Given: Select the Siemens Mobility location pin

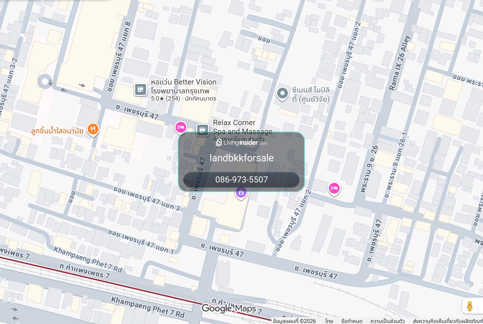Looking at the screenshot, I should tap(282, 94).
